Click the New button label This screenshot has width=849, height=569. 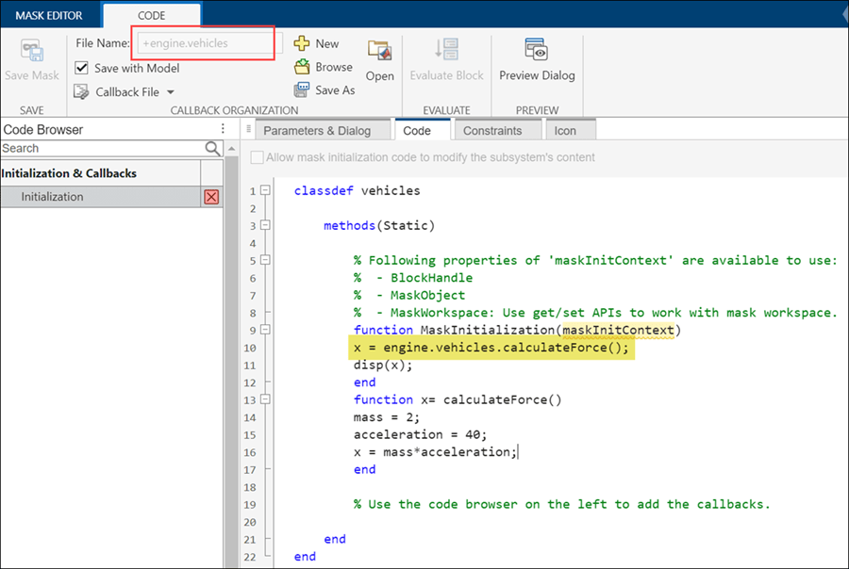pyautogui.click(x=327, y=44)
